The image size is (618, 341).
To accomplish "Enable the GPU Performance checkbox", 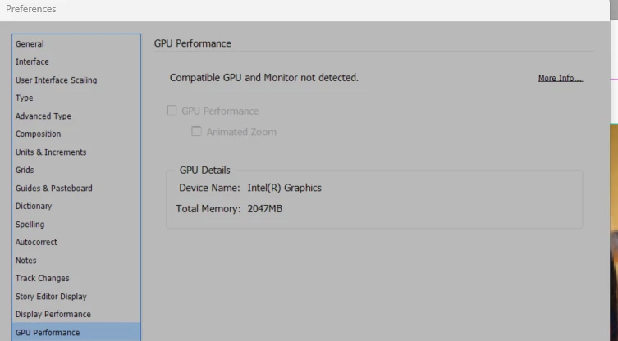I will coord(172,111).
